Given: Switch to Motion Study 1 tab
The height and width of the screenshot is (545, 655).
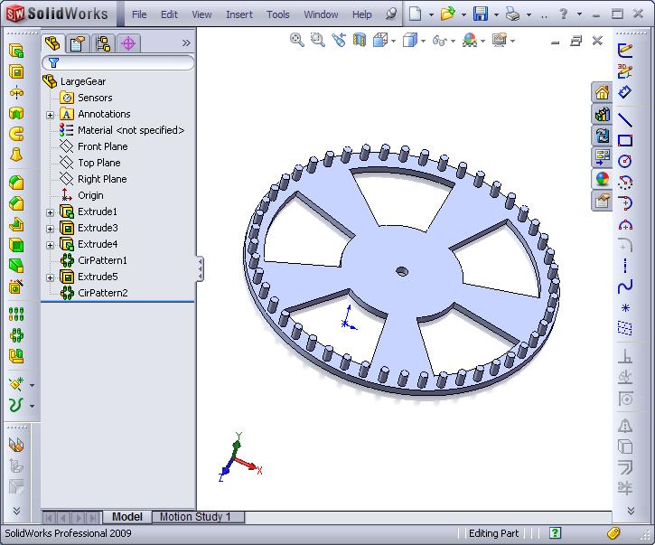Looking at the screenshot, I should (198, 517).
